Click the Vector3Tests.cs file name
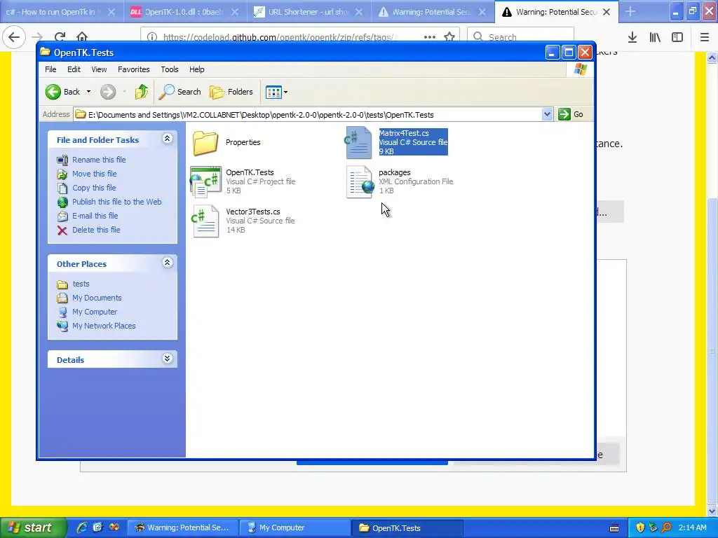Image resolution: width=718 pixels, height=538 pixels. 252,212
